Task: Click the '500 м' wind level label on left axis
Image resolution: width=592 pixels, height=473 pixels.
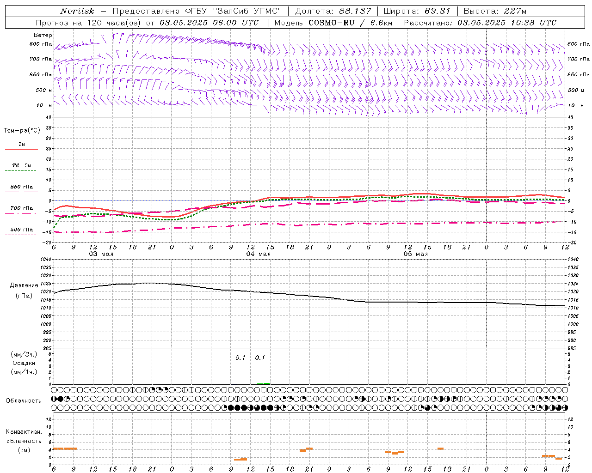Action: click(44, 90)
